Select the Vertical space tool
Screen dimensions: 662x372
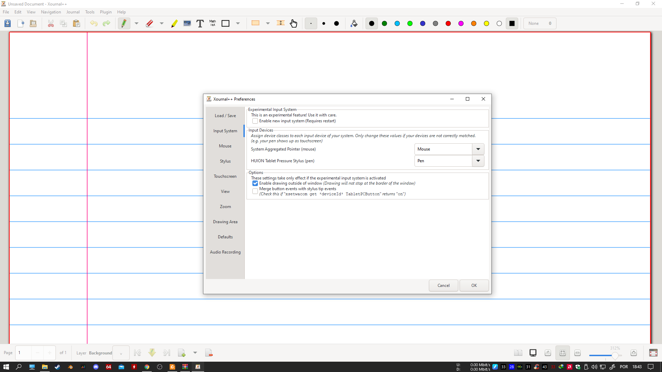pos(281,23)
